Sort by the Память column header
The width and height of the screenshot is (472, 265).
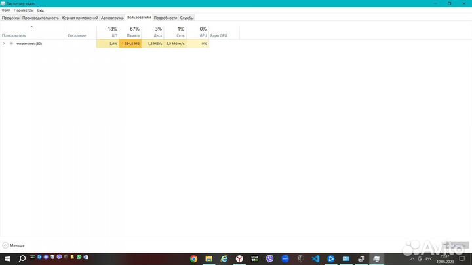(x=134, y=32)
